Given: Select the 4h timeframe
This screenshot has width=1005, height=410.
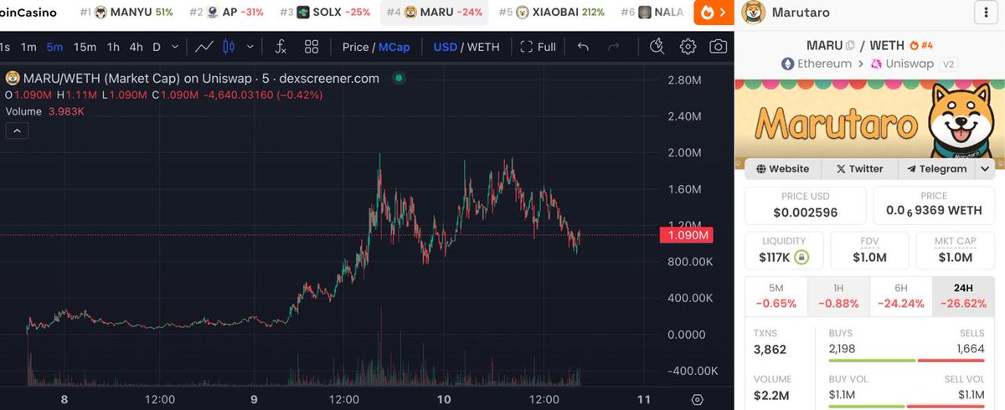Looking at the screenshot, I should tap(136, 47).
